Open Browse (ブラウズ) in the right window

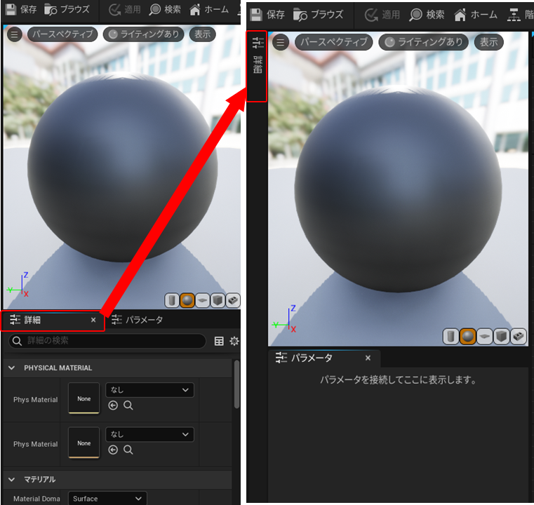pos(319,15)
